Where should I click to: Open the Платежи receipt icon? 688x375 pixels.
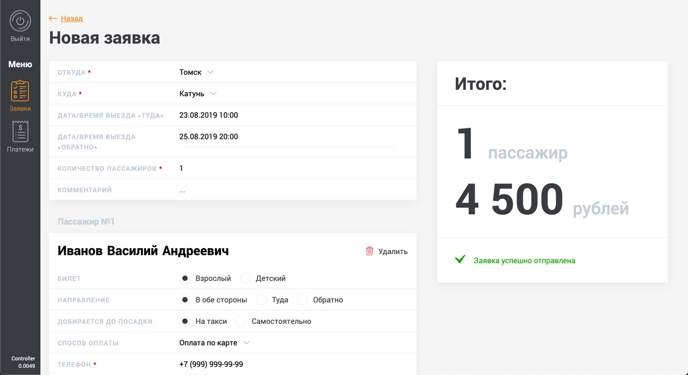[x=20, y=132]
